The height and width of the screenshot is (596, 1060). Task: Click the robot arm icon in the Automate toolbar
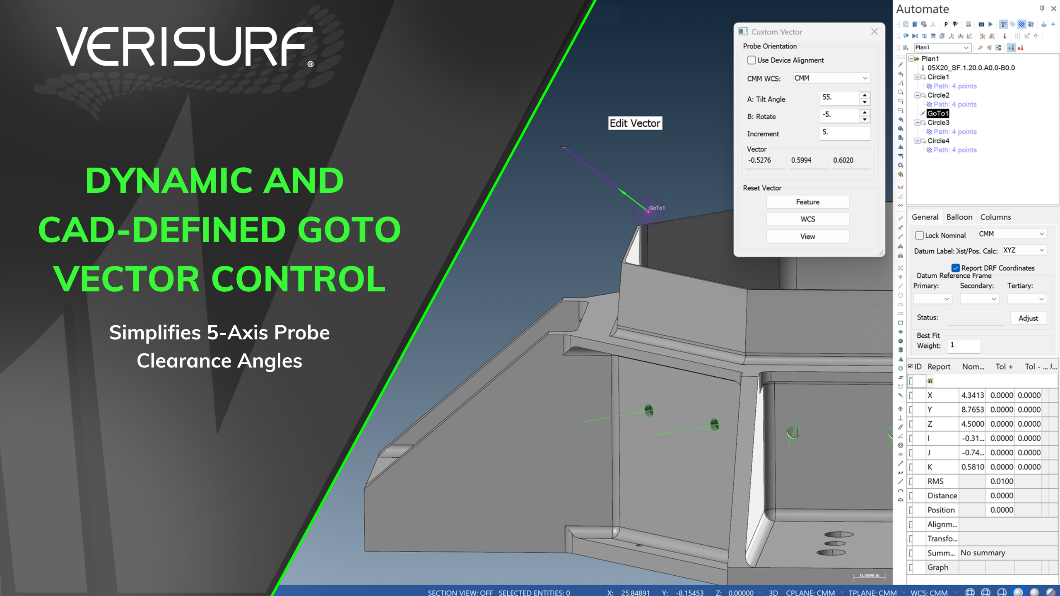[x=1004, y=24]
